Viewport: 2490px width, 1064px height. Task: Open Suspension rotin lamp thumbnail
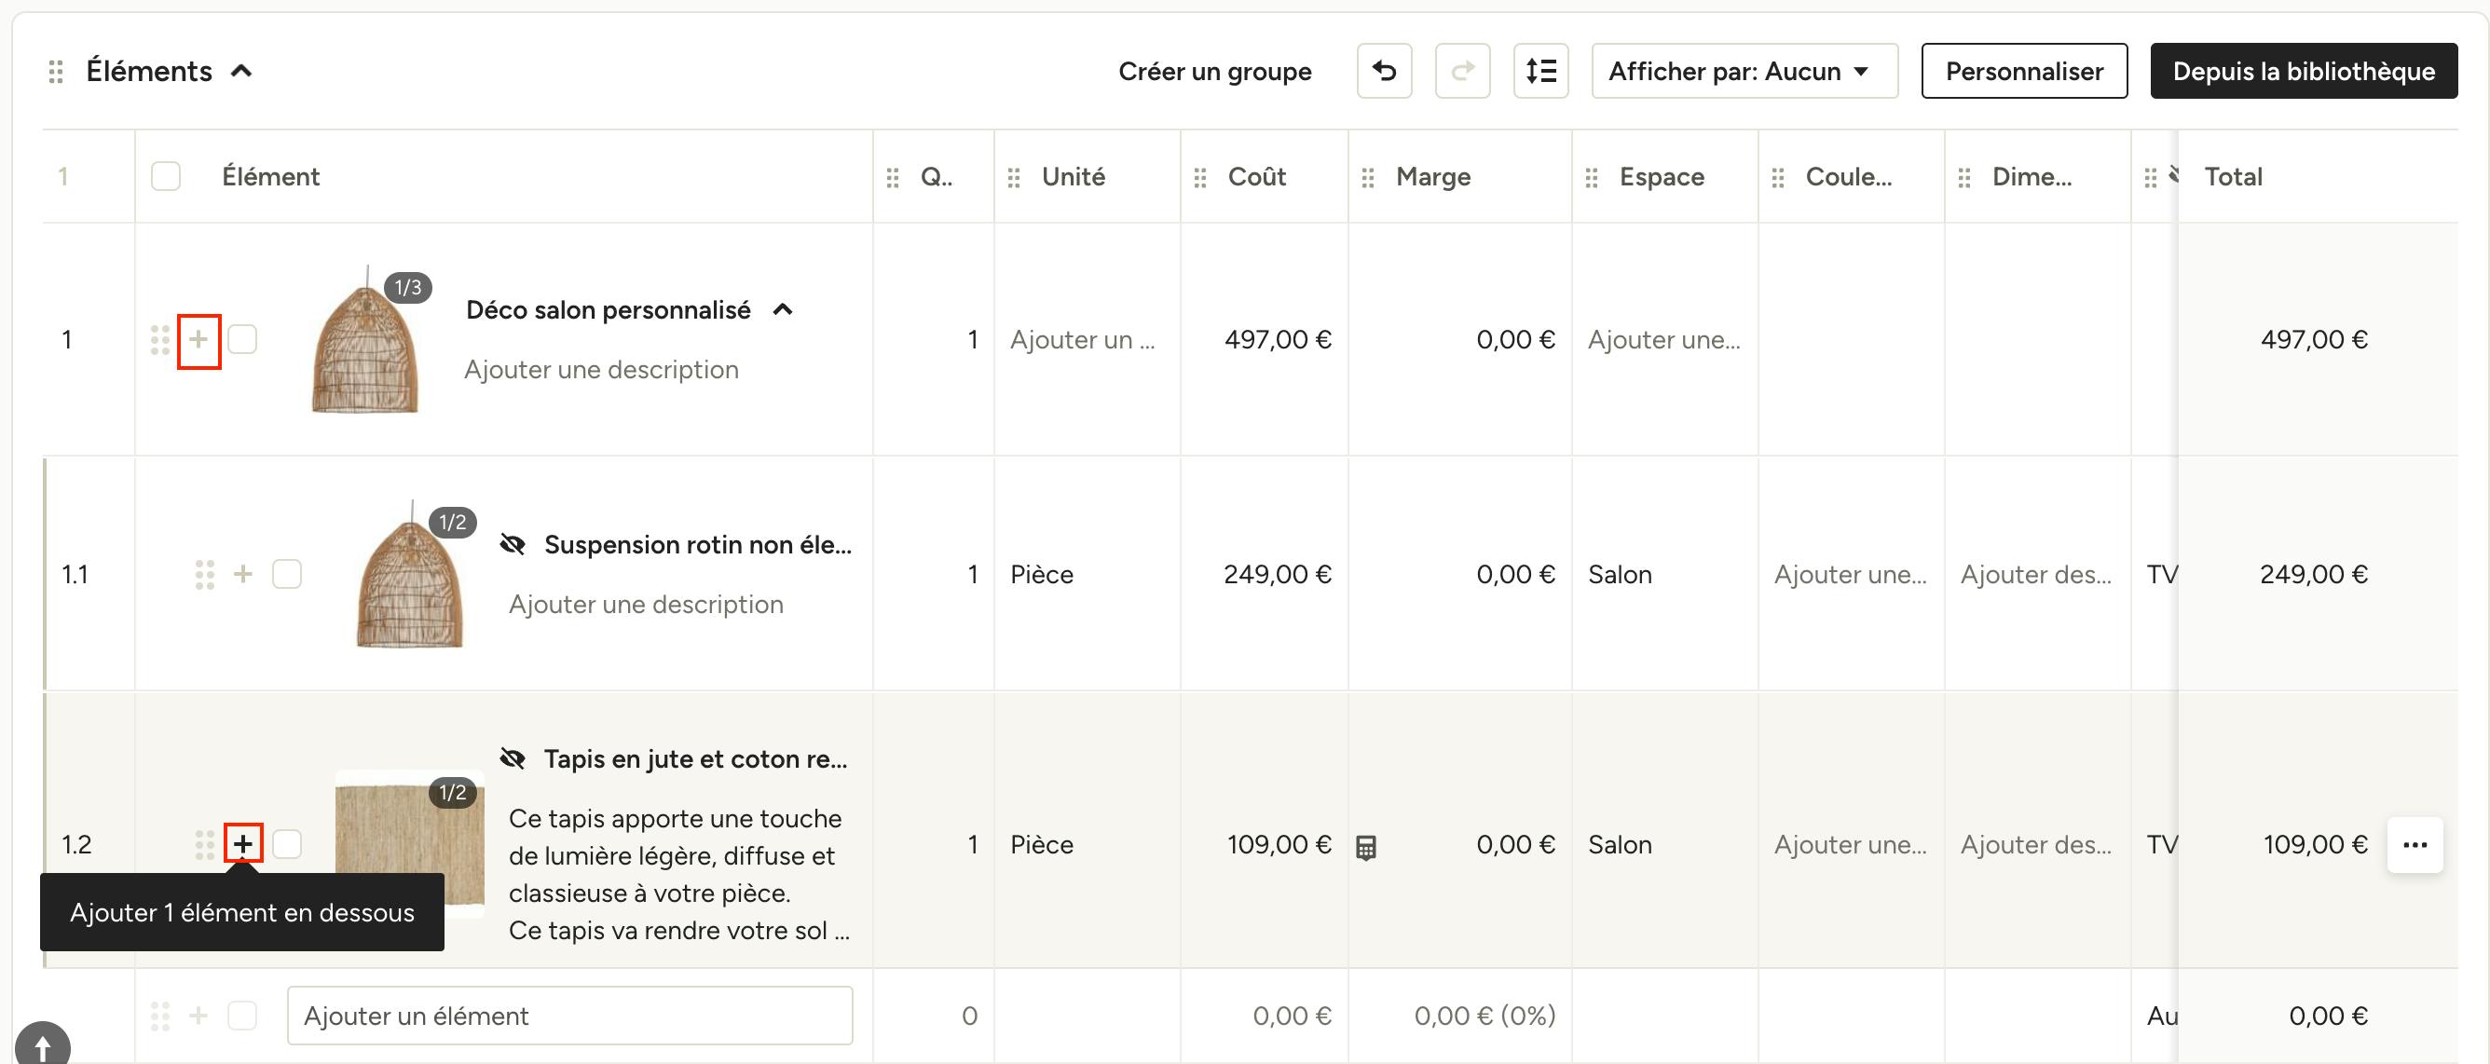tap(410, 575)
